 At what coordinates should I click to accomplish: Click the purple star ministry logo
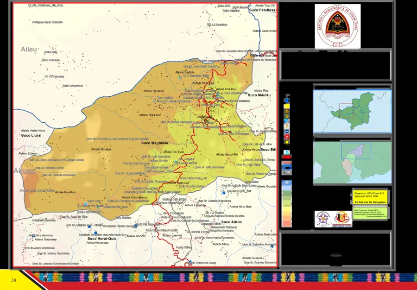(x=323, y=219)
